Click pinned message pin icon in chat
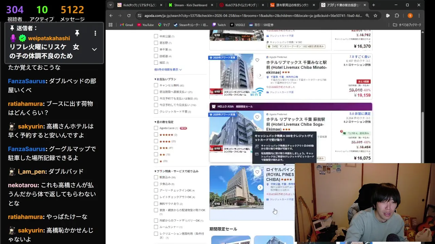Screen dimensions: 435x244 [77, 33]
